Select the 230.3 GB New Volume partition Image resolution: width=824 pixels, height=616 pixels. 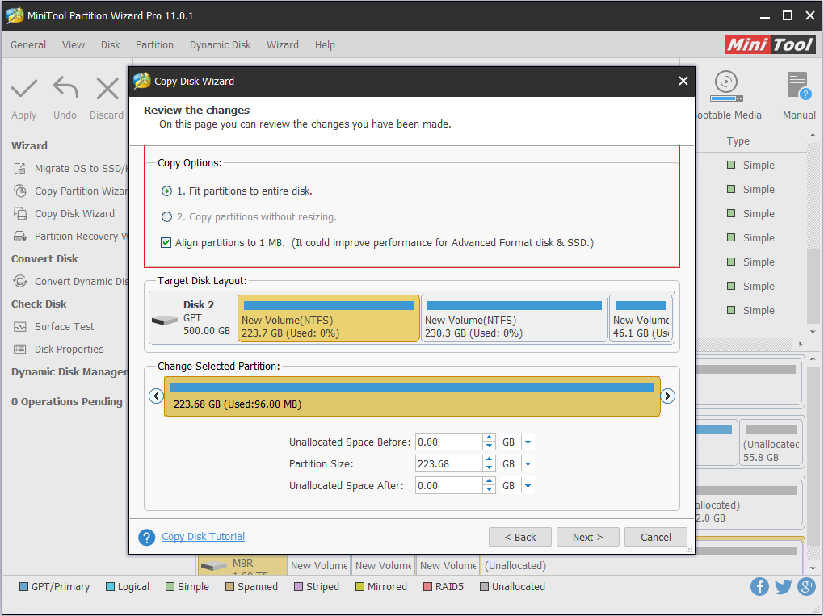pyautogui.click(x=515, y=318)
